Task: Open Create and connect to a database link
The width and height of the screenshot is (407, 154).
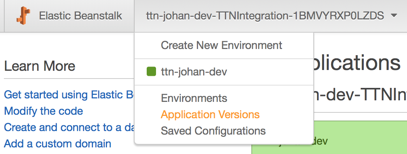Action: pyautogui.click(x=69, y=128)
